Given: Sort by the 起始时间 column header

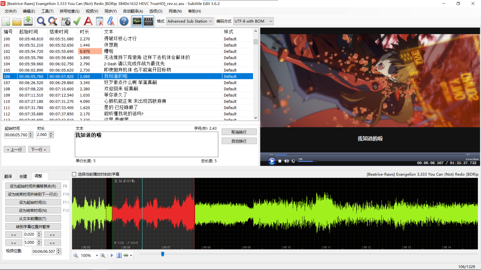Looking at the screenshot, I should [x=32, y=32].
